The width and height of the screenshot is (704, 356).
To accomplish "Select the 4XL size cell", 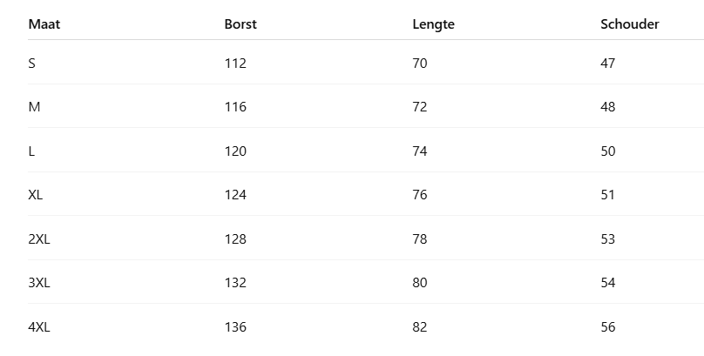I will click(x=39, y=327).
